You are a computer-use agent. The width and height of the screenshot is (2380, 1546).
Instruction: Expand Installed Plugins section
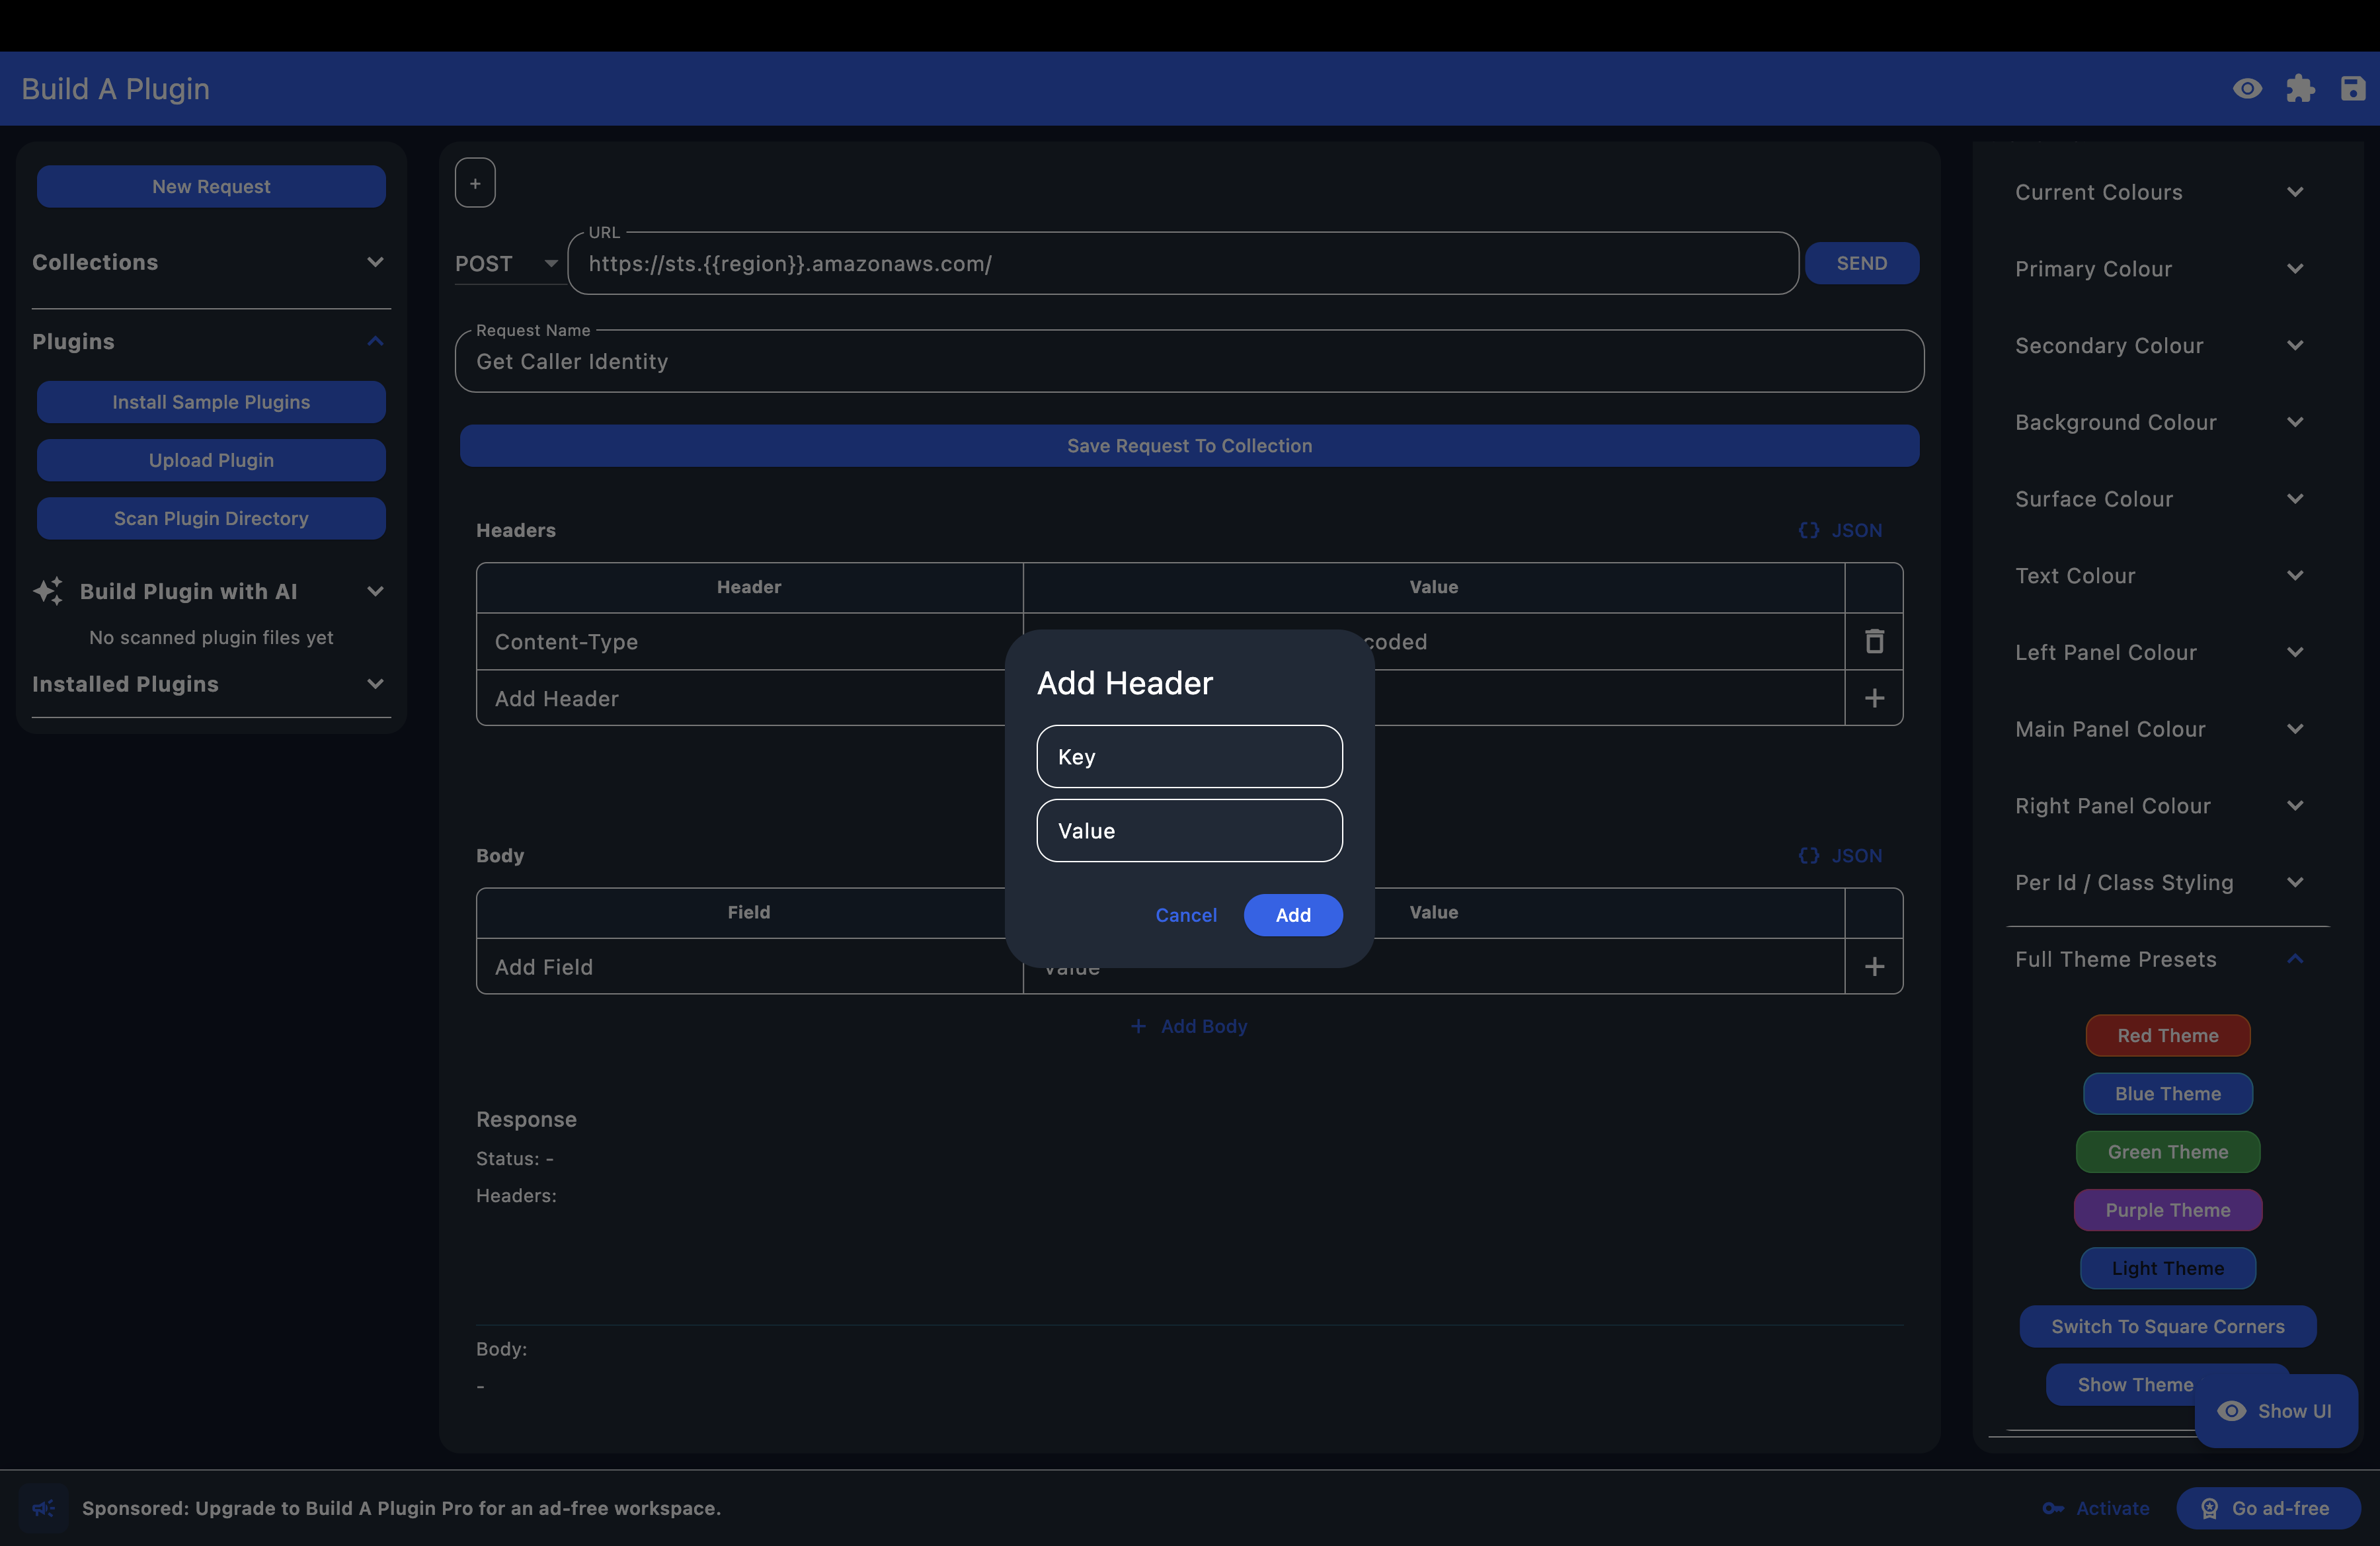[x=211, y=684]
